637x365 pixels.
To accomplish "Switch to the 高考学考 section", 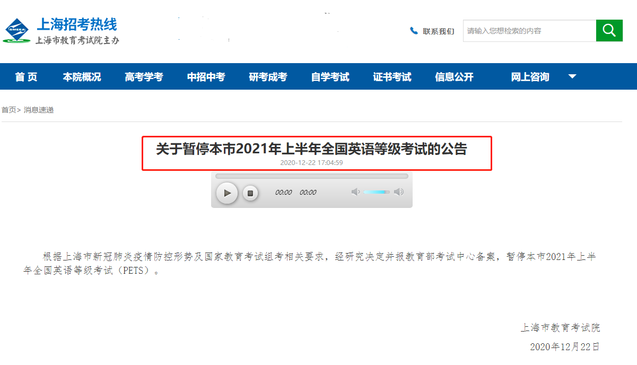I will coord(144,76).
